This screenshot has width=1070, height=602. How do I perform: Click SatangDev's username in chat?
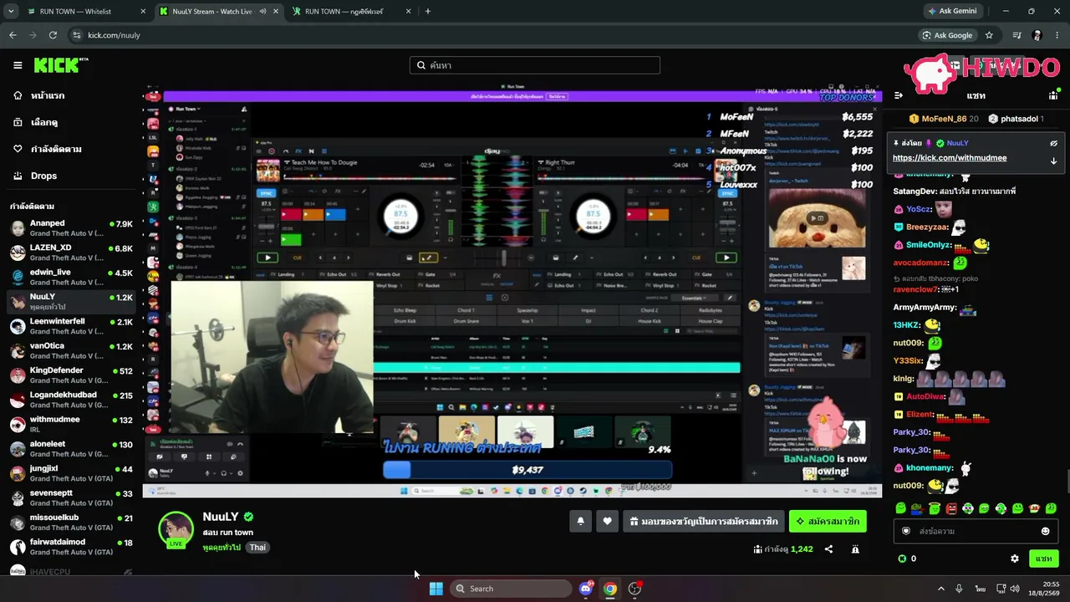point(914,191)
